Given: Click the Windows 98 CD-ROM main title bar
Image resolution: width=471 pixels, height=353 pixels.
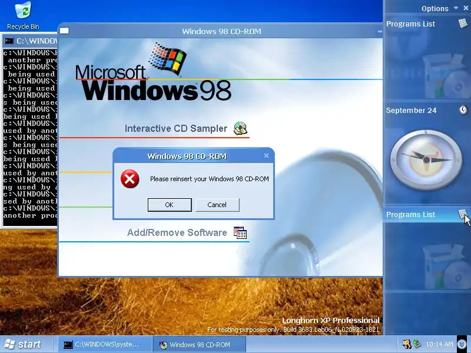Looking at the screenshot, I should [221, 31].
